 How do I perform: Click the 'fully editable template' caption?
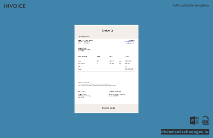[191, 6]
